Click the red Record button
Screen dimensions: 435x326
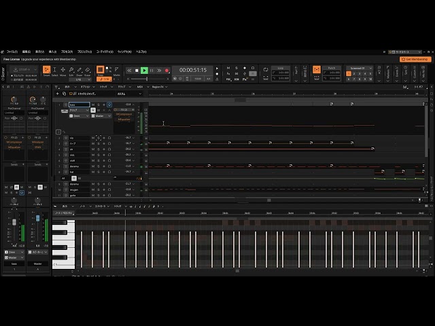click(167, 70)
